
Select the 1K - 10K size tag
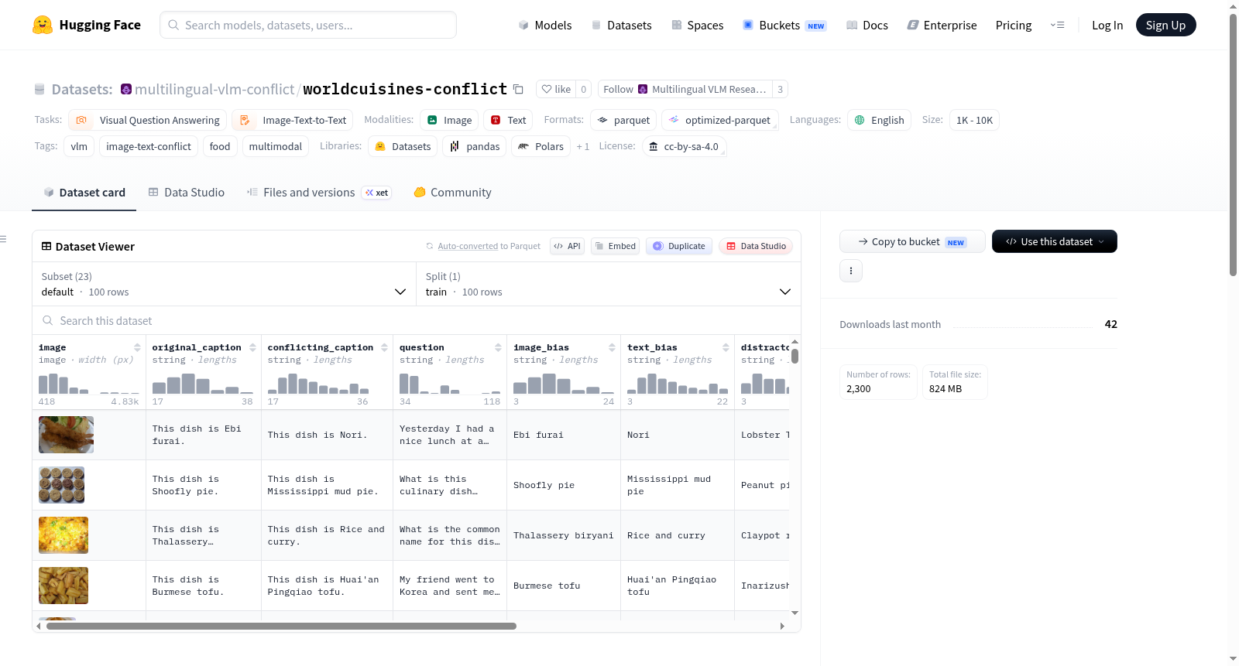tap(974, 120)
